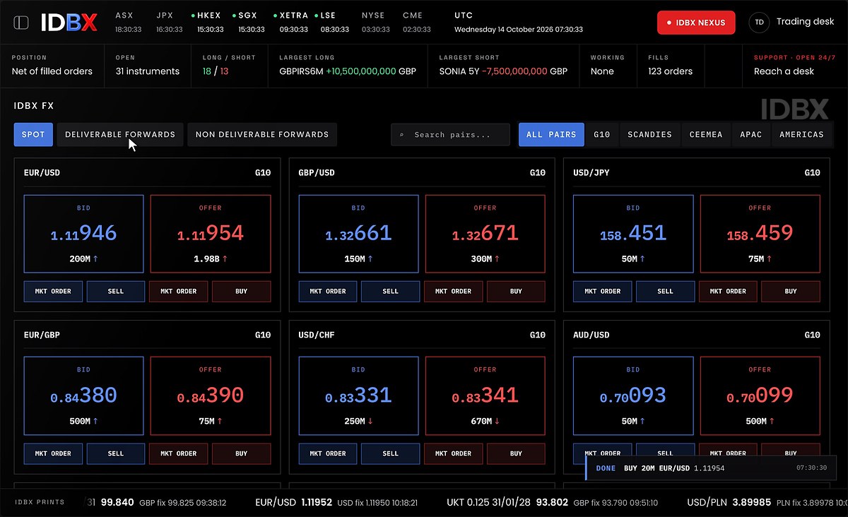
Task: Click EUR/USD offer price 1.11954
Action: pos(211,234)
